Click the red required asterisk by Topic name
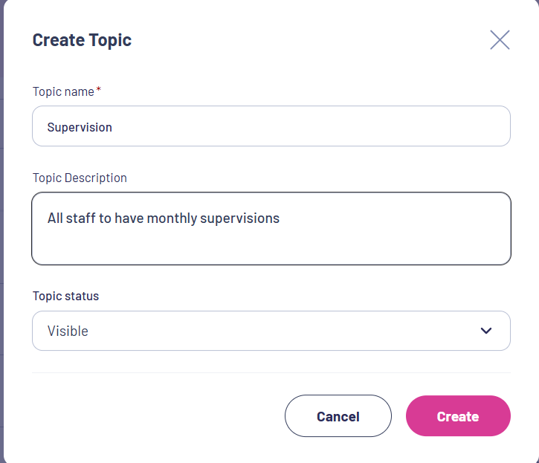 click(99, 89)
